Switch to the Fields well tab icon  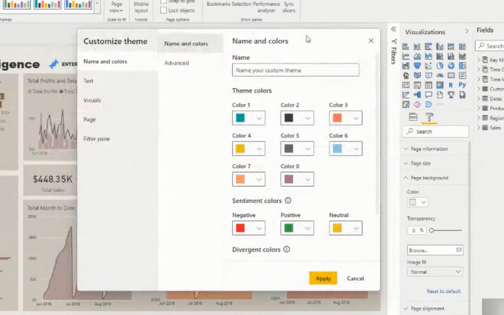click(413, 117)
